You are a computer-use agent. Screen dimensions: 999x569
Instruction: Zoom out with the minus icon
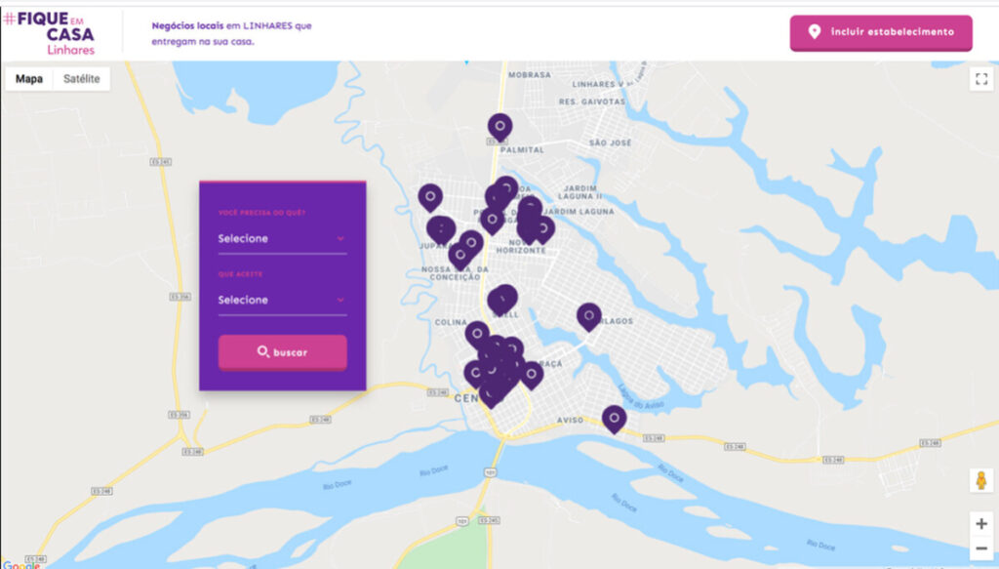pos(981,548)
